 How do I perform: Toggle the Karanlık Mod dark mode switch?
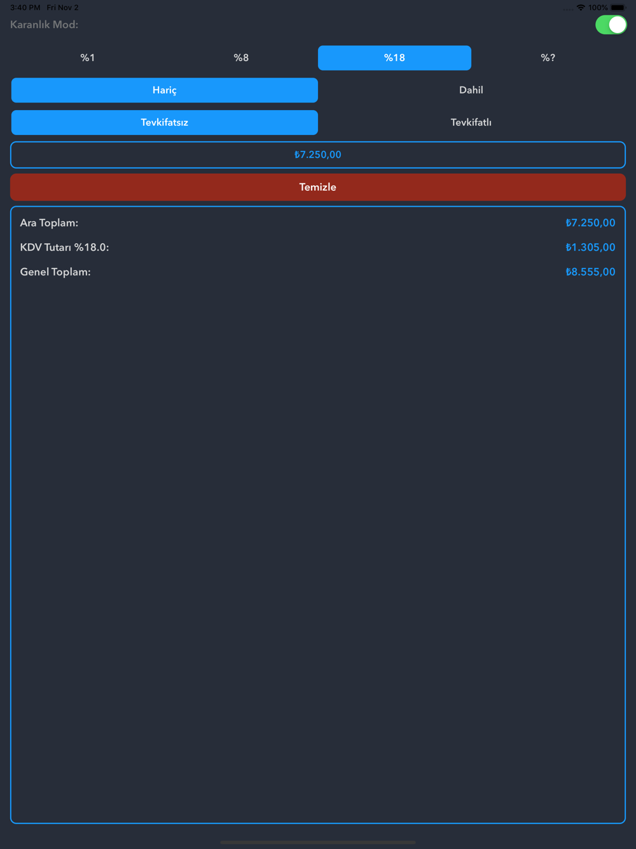click(611, 25)
